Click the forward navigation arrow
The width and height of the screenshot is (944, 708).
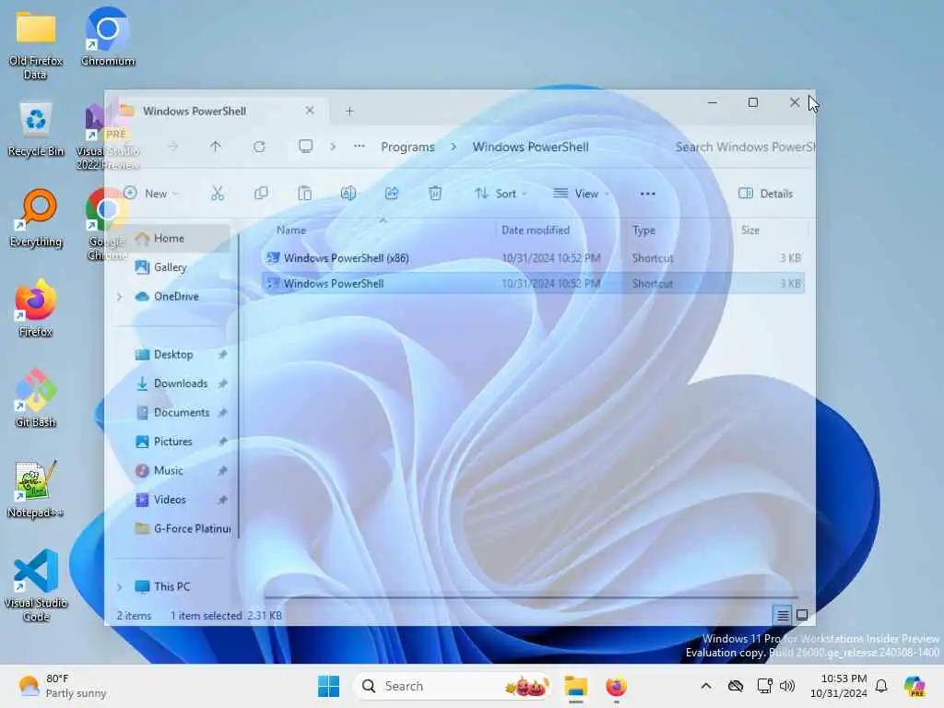point(172,147)
